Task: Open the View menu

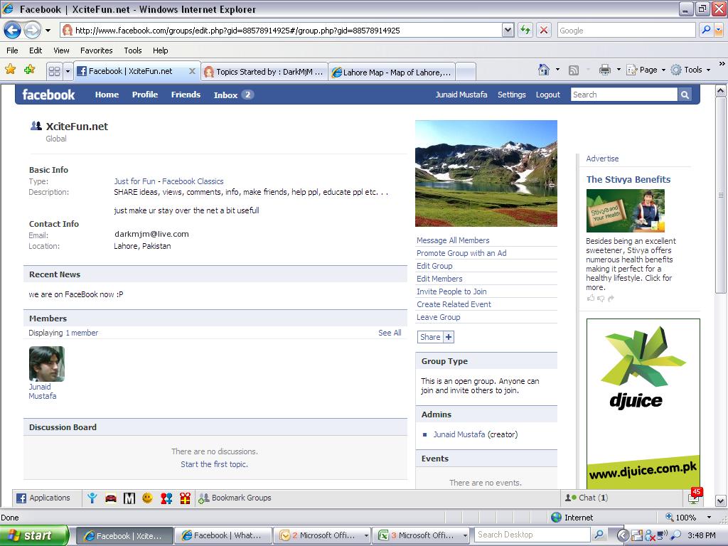Action: pos(61,50)
